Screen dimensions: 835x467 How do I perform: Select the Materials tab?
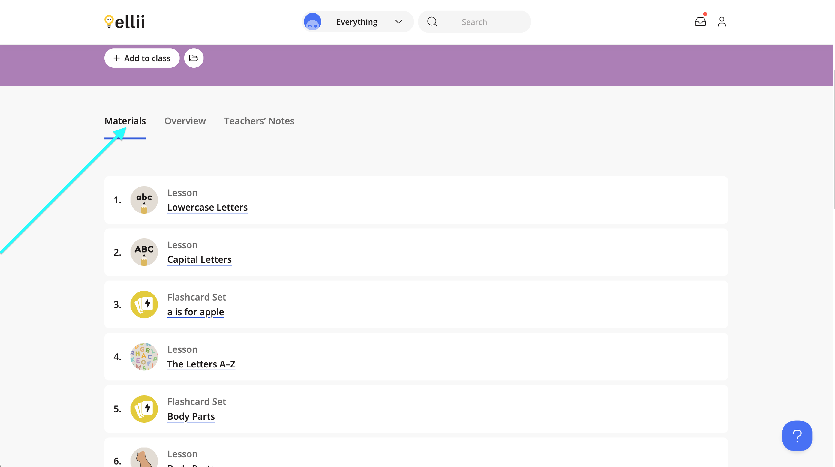pos(125,121)
